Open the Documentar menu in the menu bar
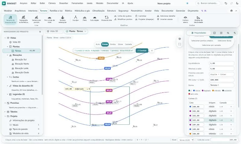Image resolution: width=241 pixels, height=144 pixels. [112, 3]
